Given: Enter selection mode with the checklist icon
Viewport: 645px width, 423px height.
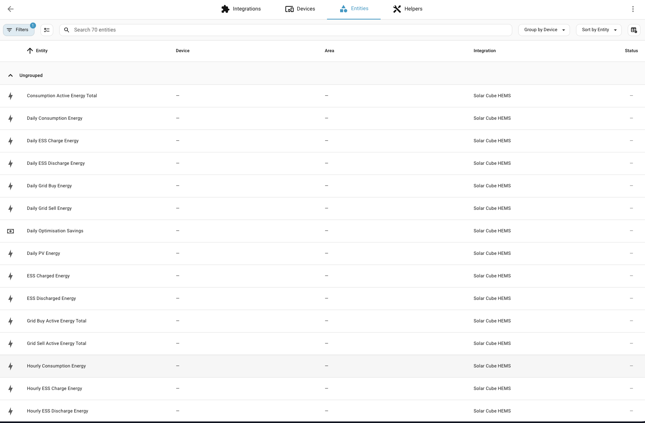Looking at the screenshot, I should 47,30.
